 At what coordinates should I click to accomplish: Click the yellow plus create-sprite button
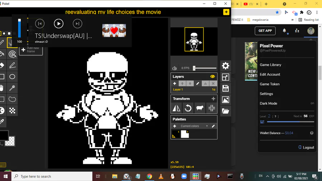click(x=226, y=12)
